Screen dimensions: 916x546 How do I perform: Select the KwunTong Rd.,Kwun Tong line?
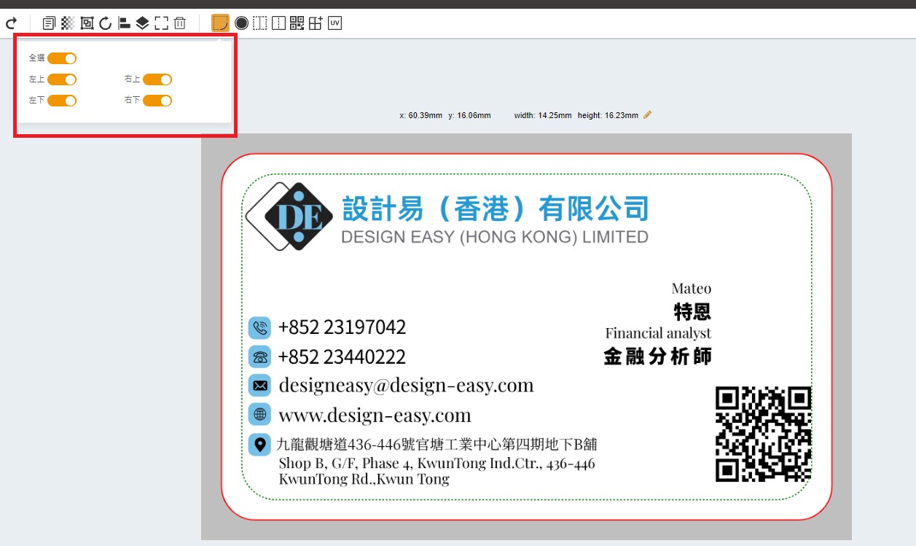[364, 480]
